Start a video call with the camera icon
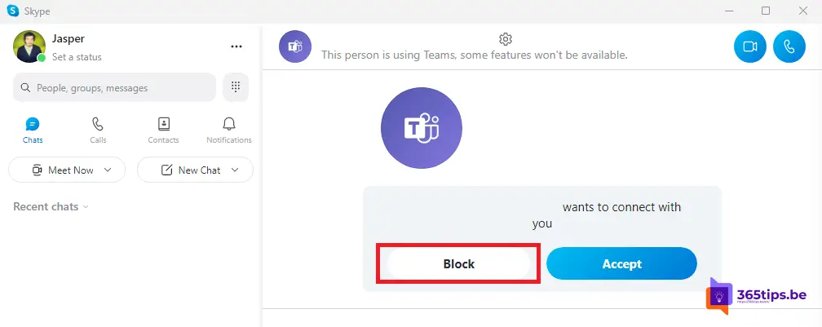Viewport: 822px width, 327px height. (x=749, y=46)
